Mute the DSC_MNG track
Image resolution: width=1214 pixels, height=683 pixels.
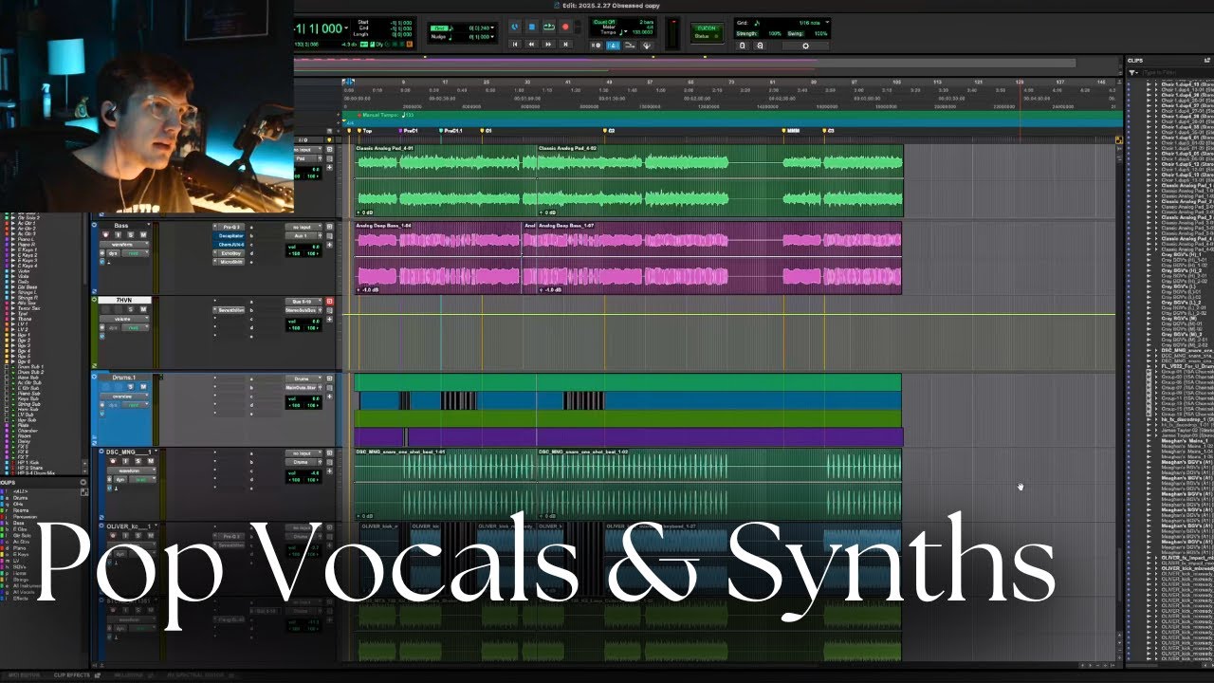(x=151, y=461)
